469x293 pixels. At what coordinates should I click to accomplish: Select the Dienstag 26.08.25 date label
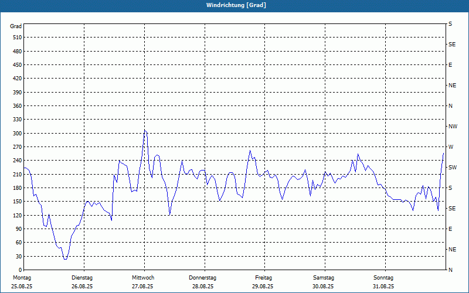[82, 282]
